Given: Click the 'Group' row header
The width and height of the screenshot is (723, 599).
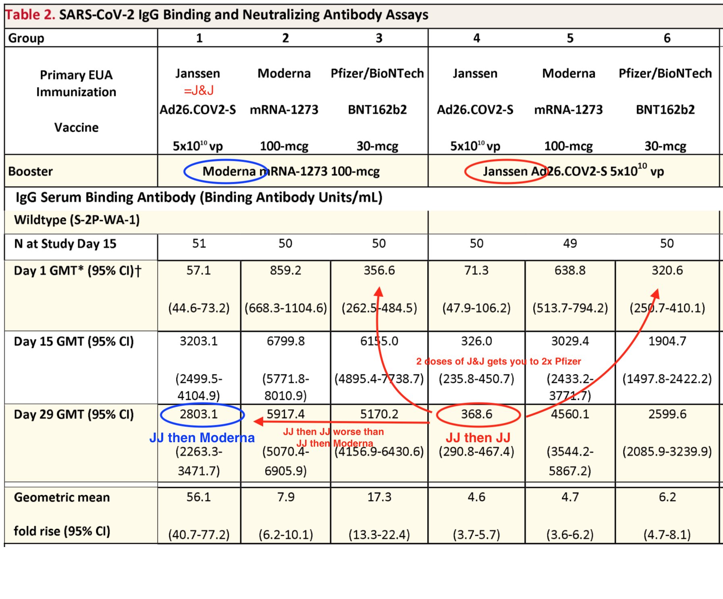Looking at the screenshot, I should point(26,38).
